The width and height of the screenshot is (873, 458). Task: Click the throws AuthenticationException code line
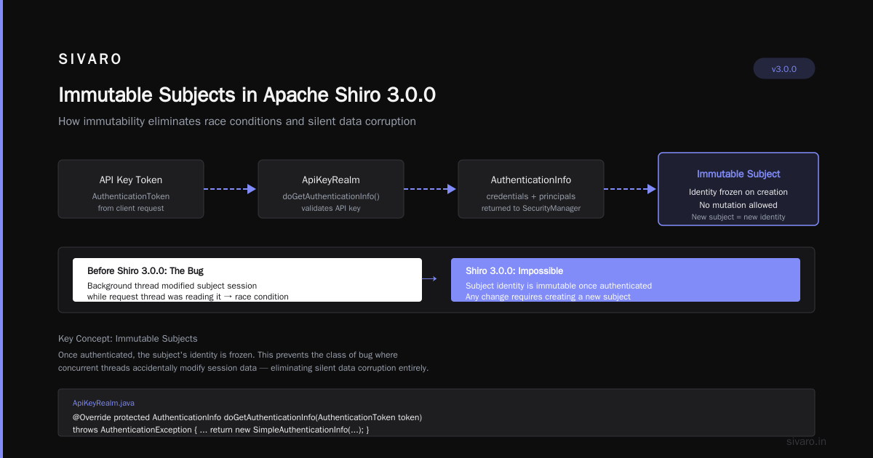[221, 430]
